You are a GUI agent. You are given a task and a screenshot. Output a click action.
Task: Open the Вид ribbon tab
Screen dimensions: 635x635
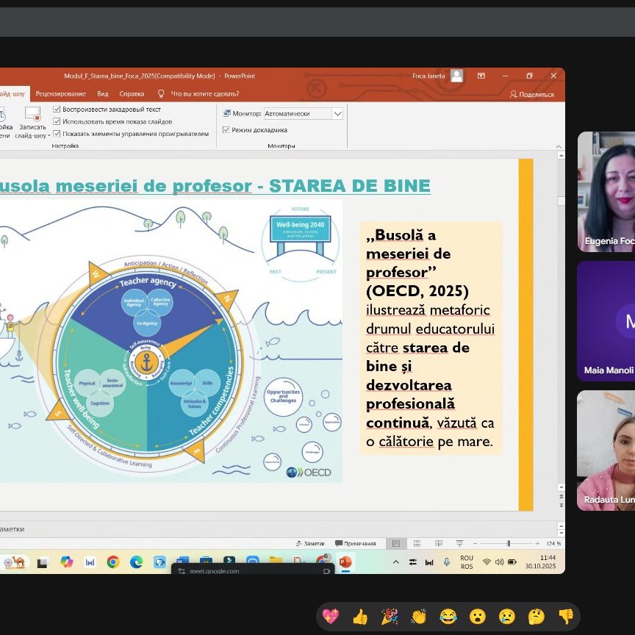pos(103,94)
